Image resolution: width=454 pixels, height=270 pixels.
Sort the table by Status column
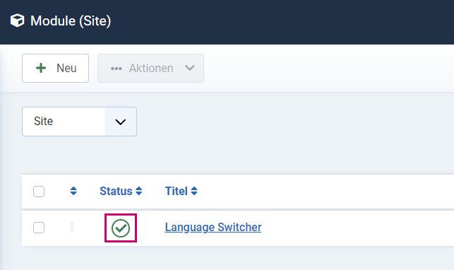[116, 191]
